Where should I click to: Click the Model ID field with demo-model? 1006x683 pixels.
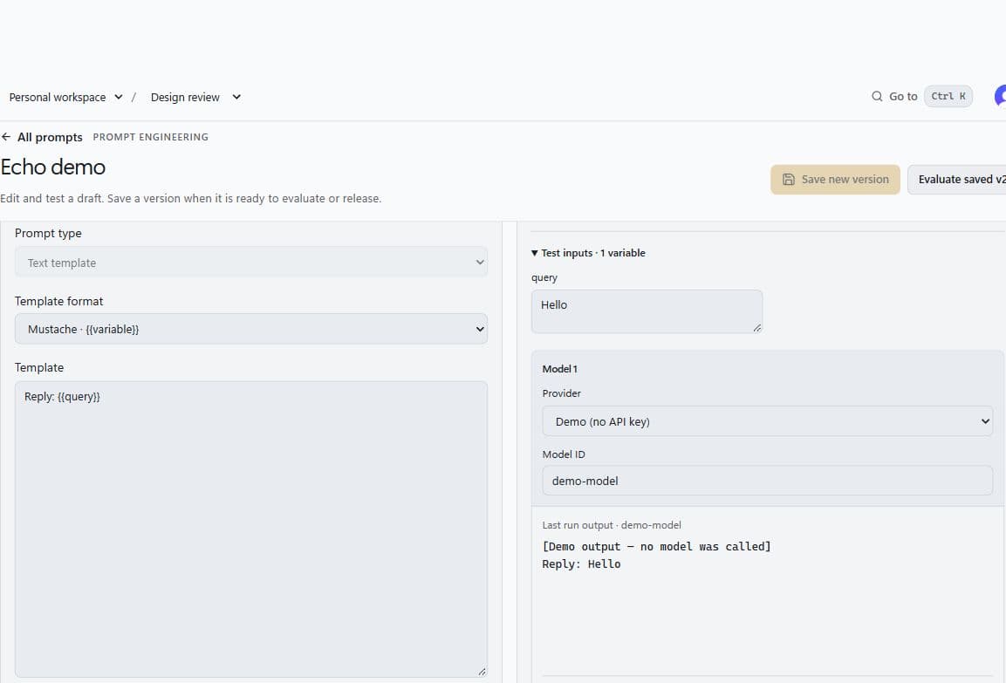point(767,481)
